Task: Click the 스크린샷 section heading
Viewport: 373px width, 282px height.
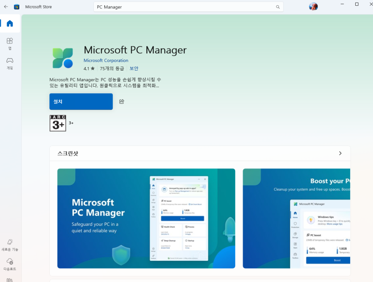Action: tap(68, 153)
